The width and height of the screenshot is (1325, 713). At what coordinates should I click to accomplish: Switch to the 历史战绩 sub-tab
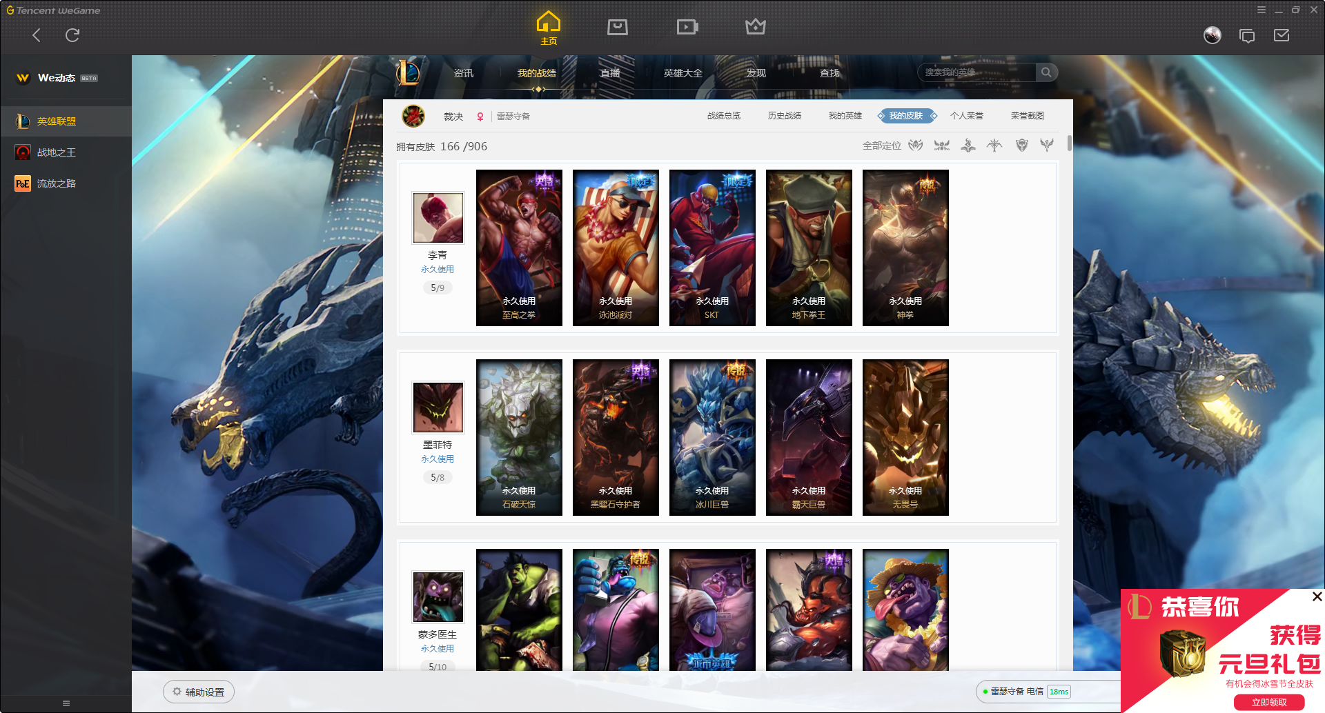click(x=785, y=116)
